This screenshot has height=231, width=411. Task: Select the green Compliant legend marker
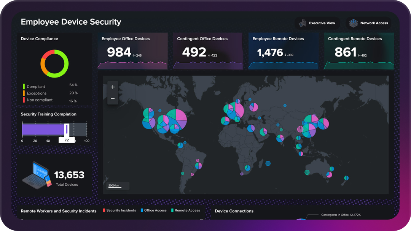pyautogui.click(x=24, y=86)
